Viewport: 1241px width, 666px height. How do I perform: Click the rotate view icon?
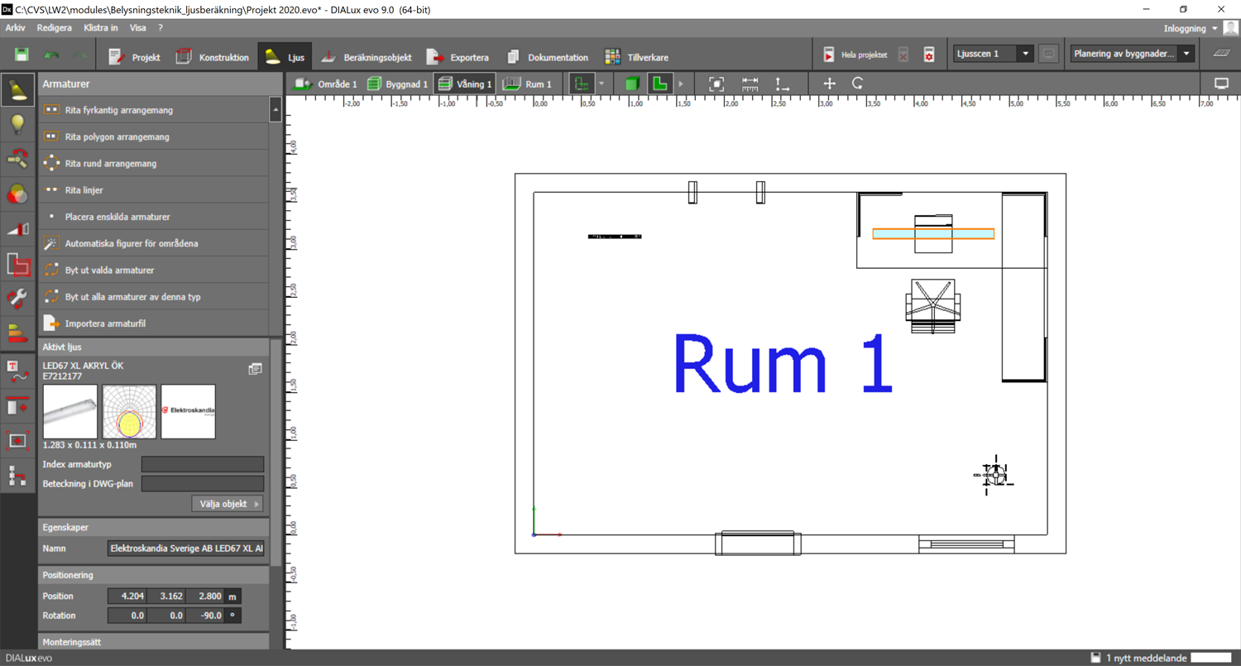click(858, 84)
